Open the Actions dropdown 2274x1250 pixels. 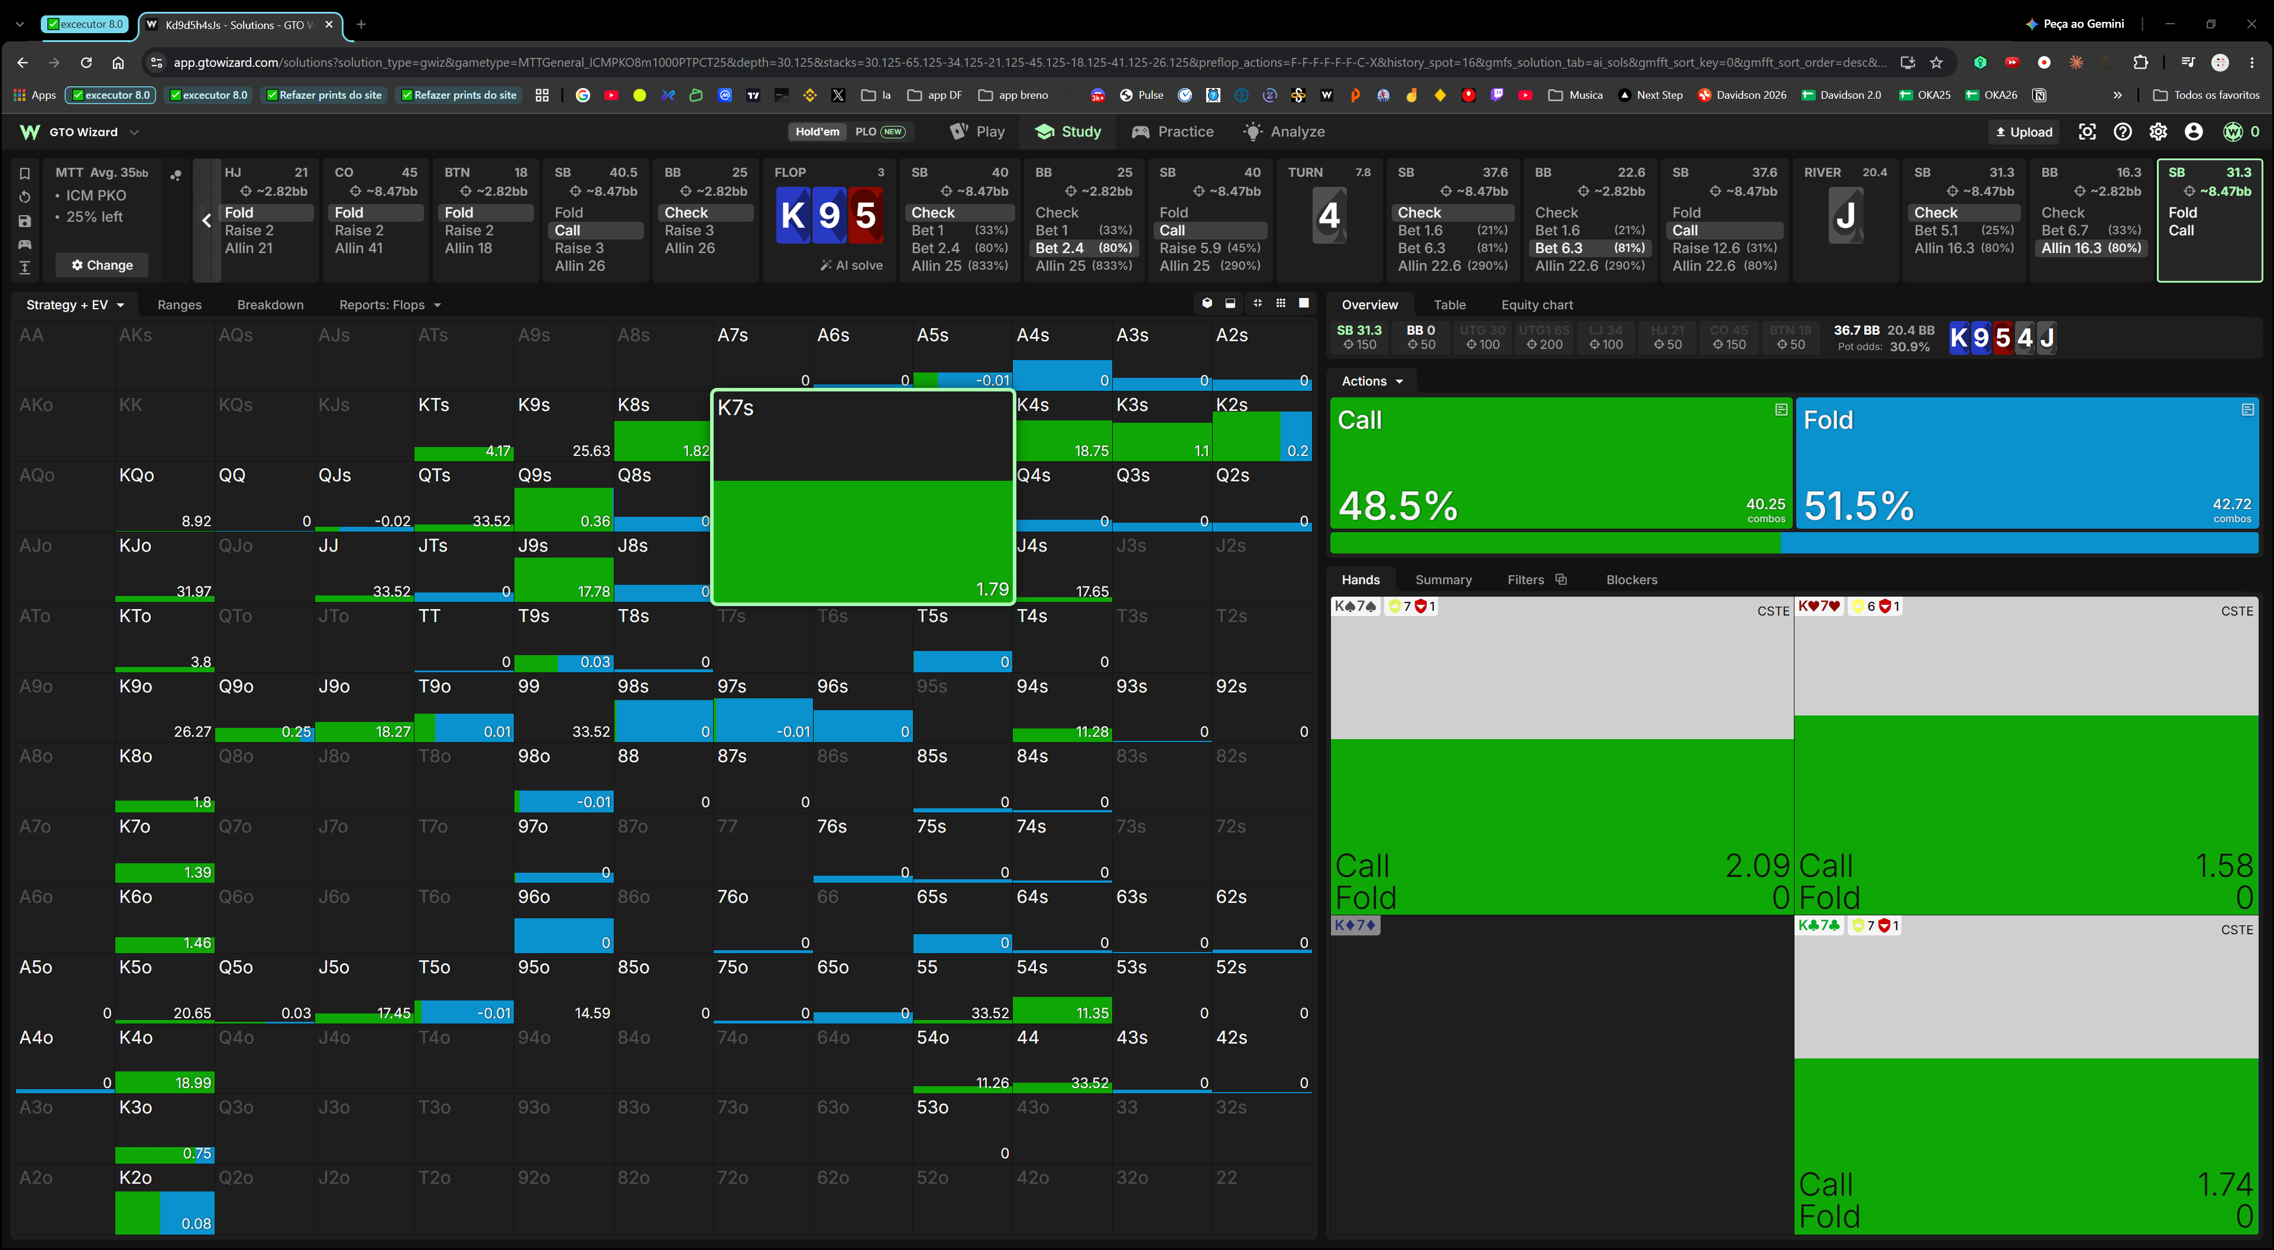pos(1372,381)
